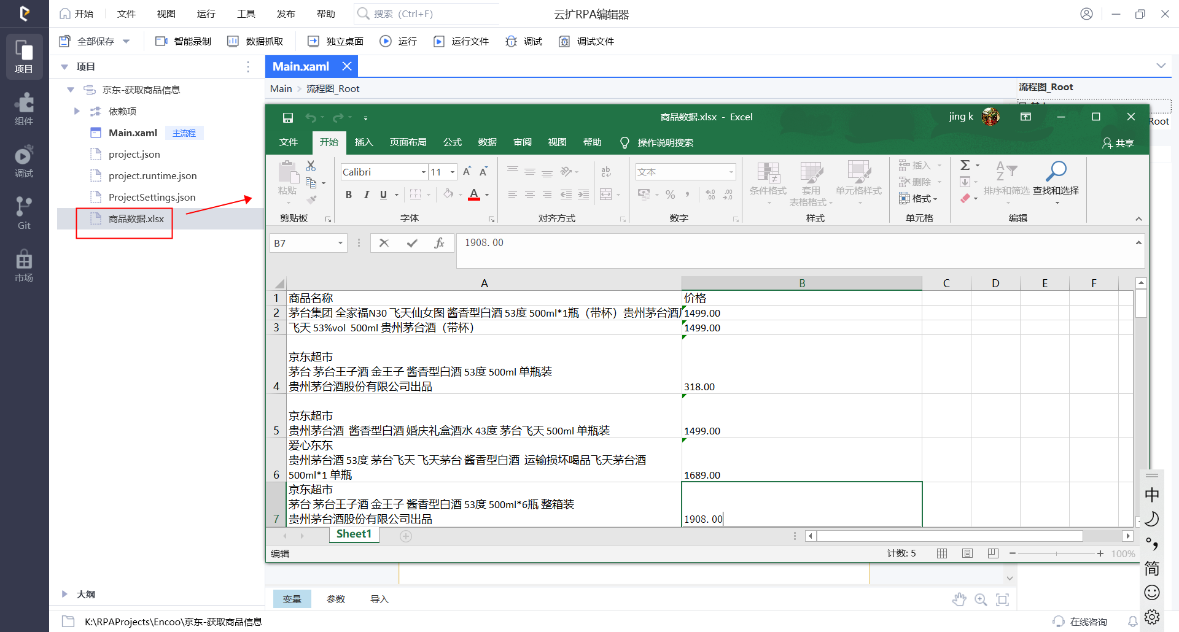Image resolution: width=1179 pixels, height=632 pixels.
Task: Click the editor 搜索 search field
Action: pyautogui.click(x=427, y=13)
